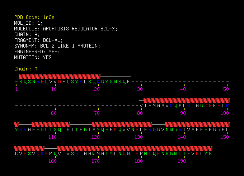Click the 'MOLECULE: APOPTOSIS REGULATOR BCL-X;' line
Screen dimensions: 244x176
pos(66,29)
